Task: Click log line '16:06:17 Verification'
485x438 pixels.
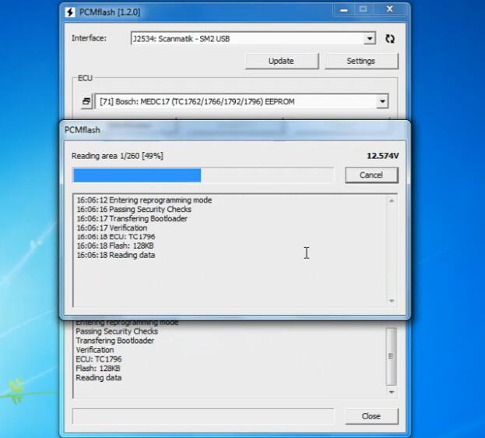Action: 112,228
